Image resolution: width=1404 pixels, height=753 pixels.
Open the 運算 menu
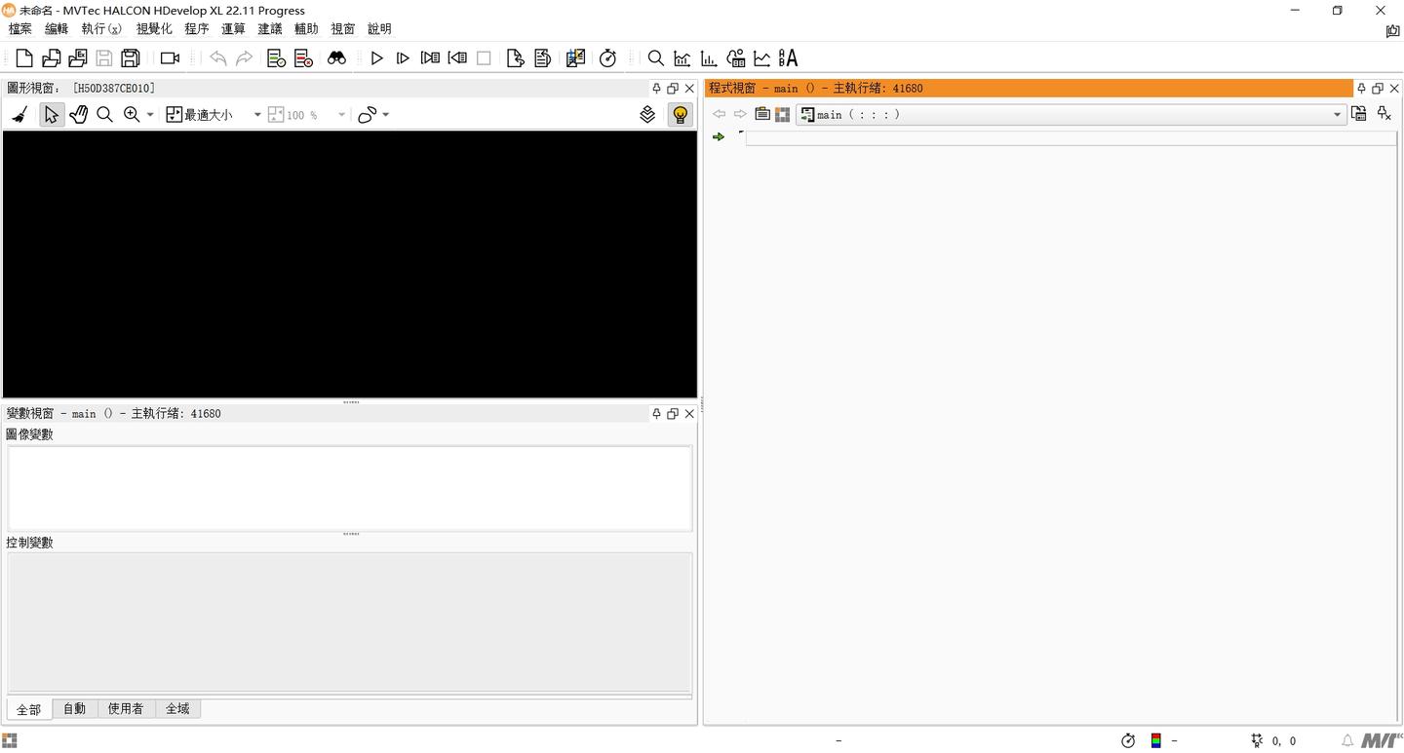click(x=233, y=29)
